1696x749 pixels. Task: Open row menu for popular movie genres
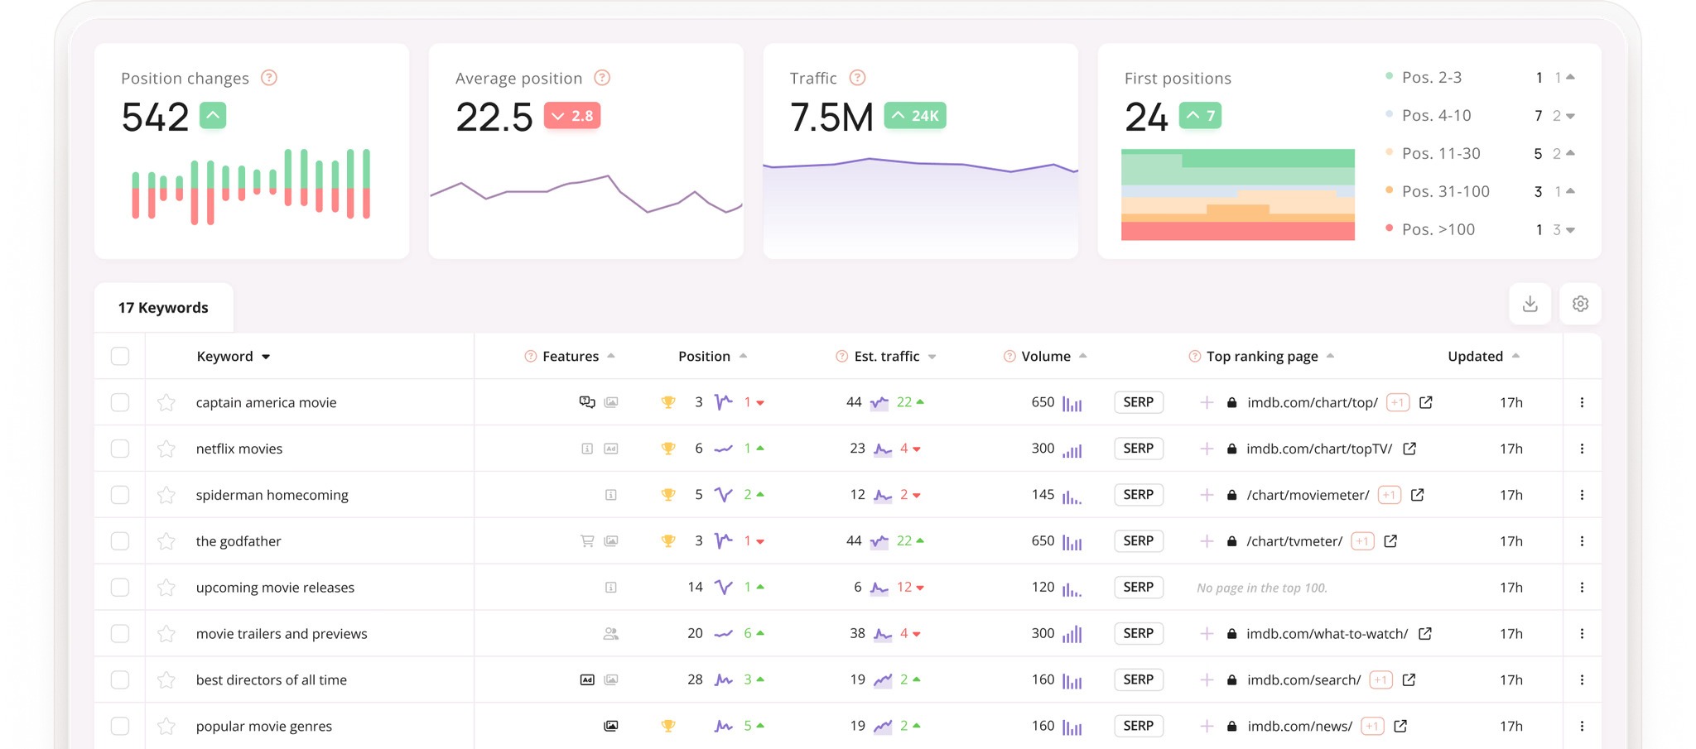pos(1582,726)
